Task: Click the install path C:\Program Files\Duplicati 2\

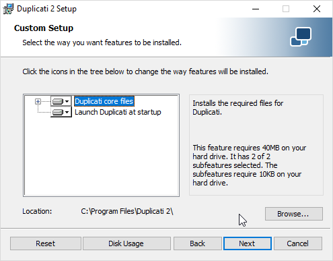Action: [x=127, y=212]
